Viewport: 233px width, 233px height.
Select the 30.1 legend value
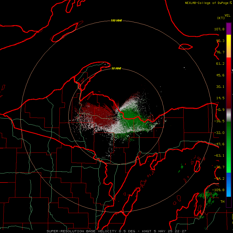tap(220, 87)
